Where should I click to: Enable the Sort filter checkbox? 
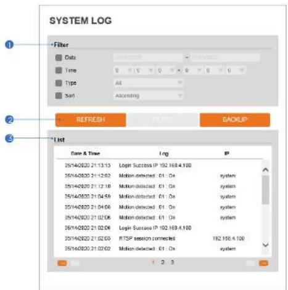tap(59, 95)
